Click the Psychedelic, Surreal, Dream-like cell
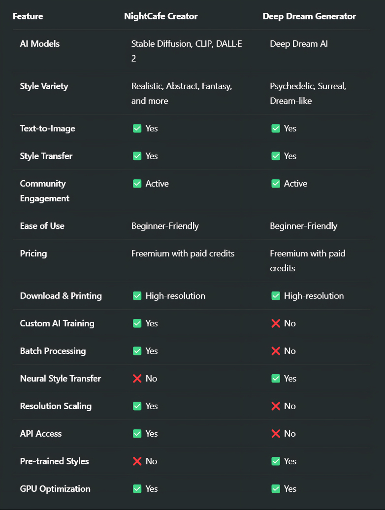Viewport: 385px width, 510px height. (x=308, y=94)
